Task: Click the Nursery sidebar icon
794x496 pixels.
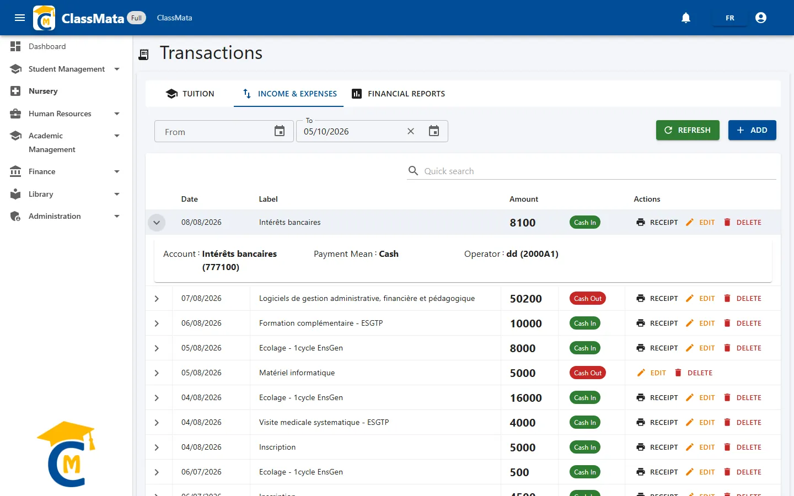Action: (x=15, y=91)
